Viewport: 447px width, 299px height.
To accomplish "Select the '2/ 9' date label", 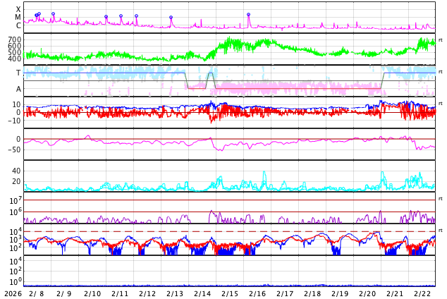I will [64, 294].
